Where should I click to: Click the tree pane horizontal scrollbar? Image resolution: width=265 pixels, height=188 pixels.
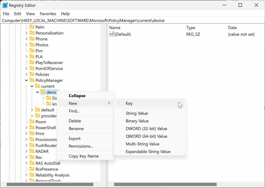[50, 184]
